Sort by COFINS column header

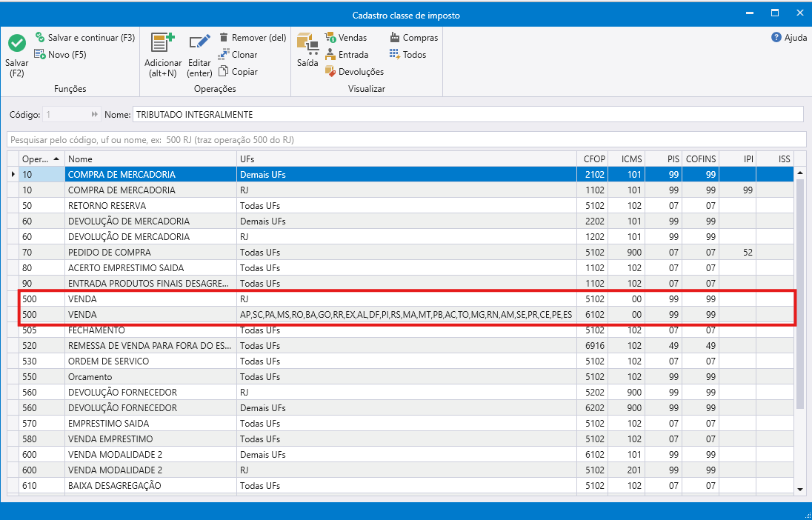point(701,159)
